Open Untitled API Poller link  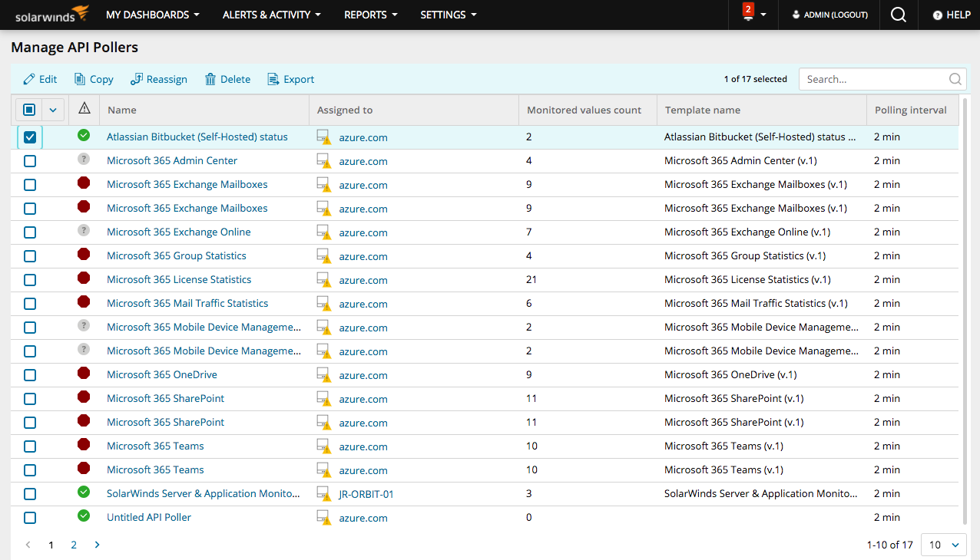pyautogui.click(x=149, y=517)
